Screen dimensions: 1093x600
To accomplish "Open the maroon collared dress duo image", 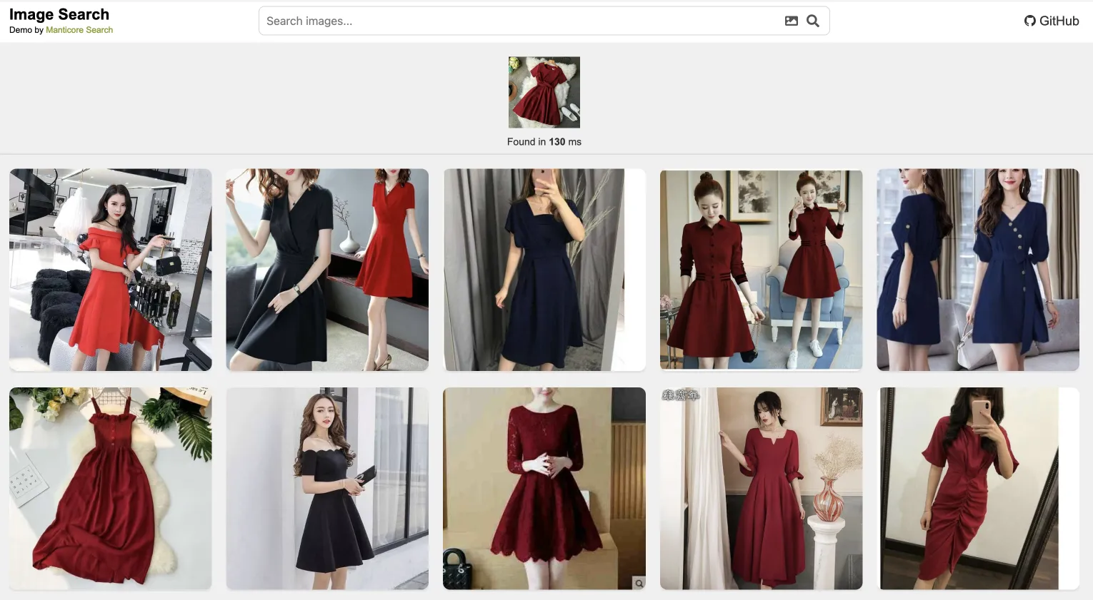I will tap(760, 270).
